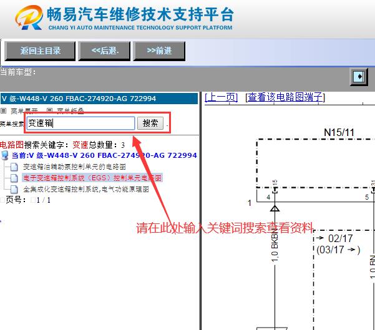Screen dimensions: 375x330
Task: Open 电子变速箱控制系统（EGS）控制单元电路图
Action: (92, 178)
